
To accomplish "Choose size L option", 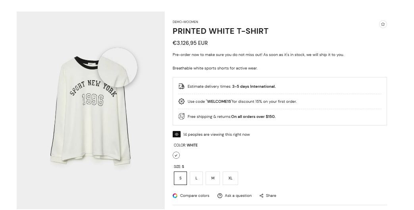I will click(196, 178).
